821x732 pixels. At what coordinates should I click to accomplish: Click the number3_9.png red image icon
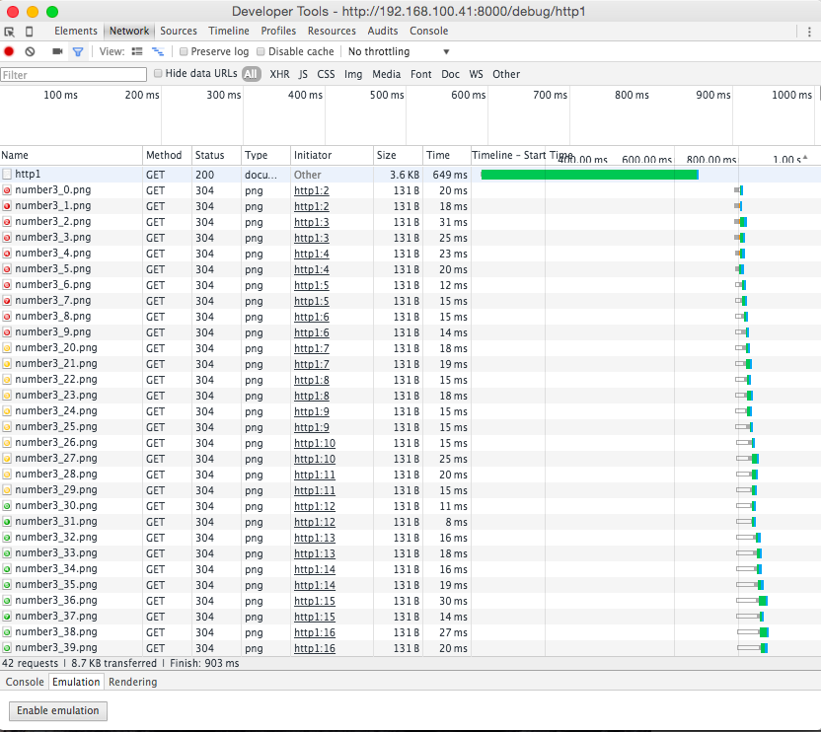[x=7, y=332]
